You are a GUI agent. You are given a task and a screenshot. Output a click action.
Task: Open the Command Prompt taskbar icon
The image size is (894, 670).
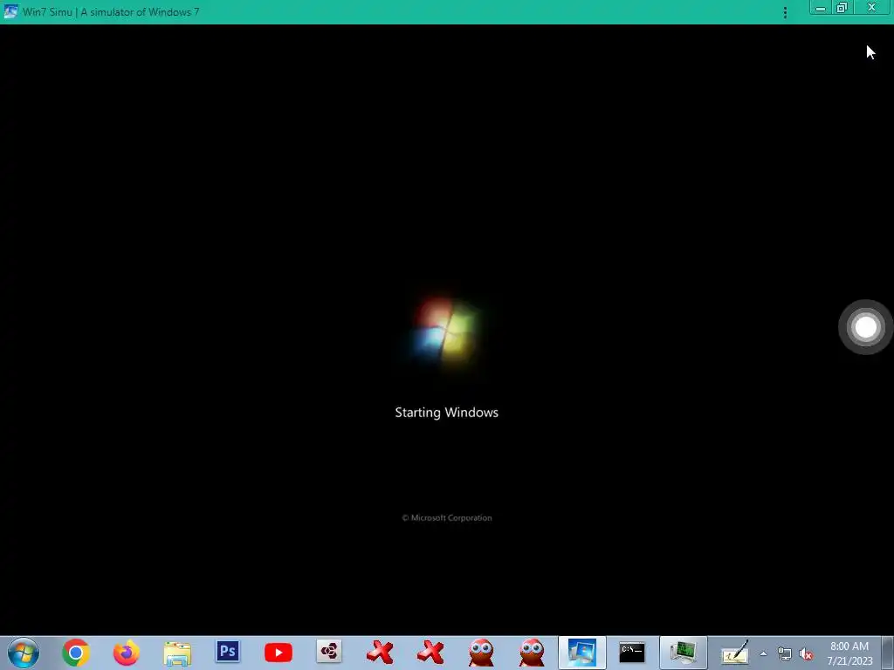tap(632, 653)
